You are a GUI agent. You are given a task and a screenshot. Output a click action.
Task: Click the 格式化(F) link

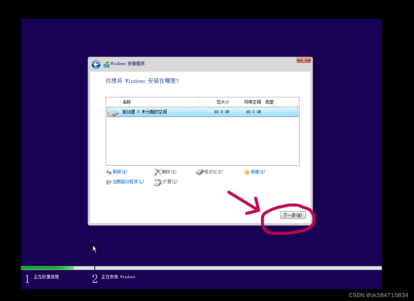click(213, 172)
